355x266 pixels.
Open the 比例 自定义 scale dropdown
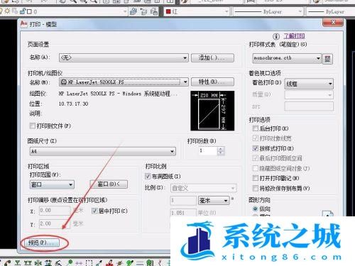tap(203, 188)
